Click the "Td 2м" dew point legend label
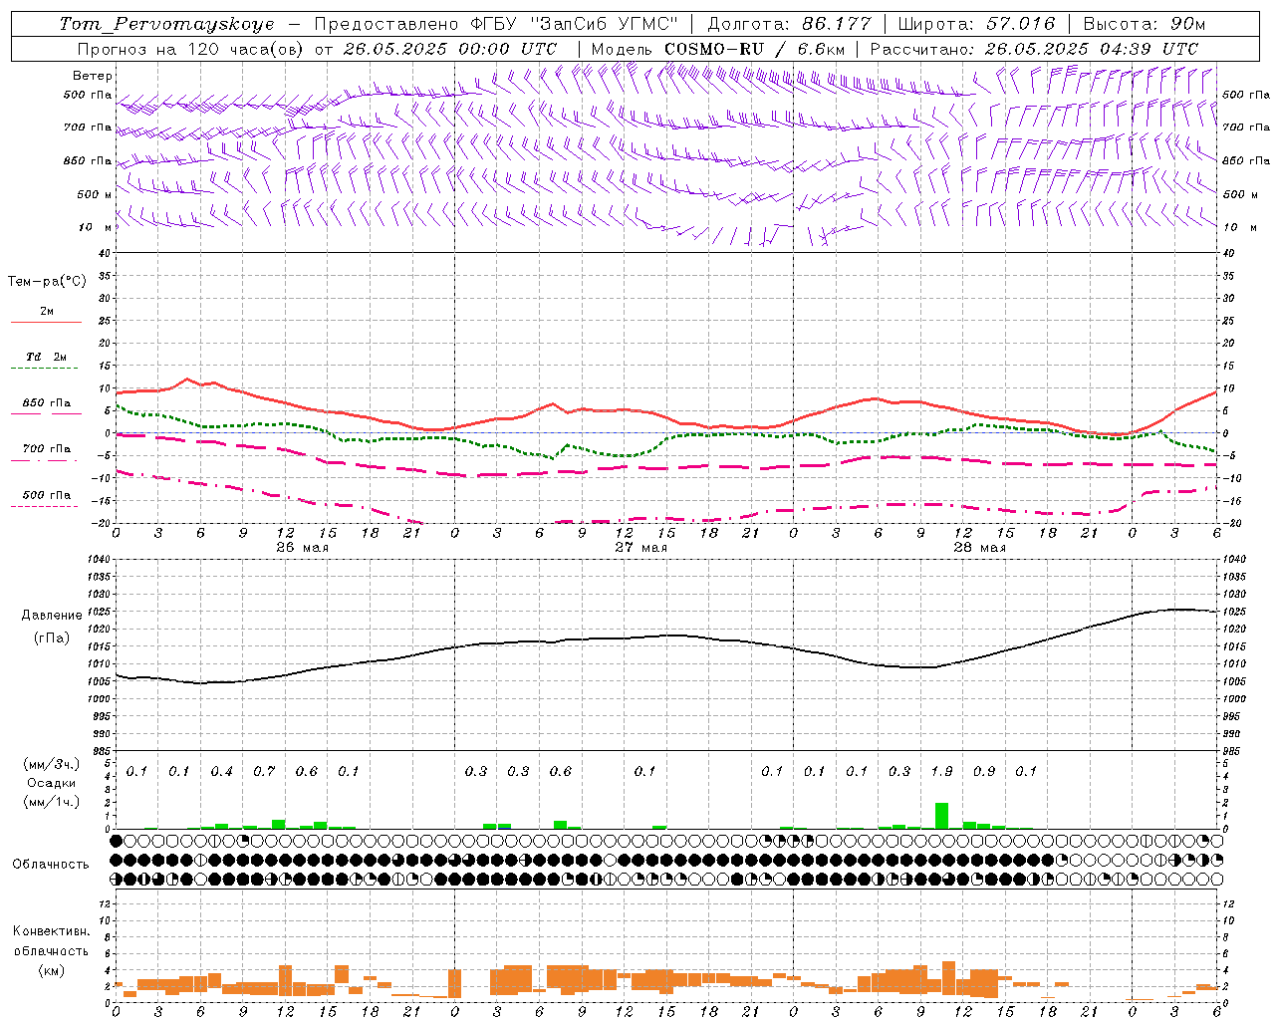 tap(46, 357)
